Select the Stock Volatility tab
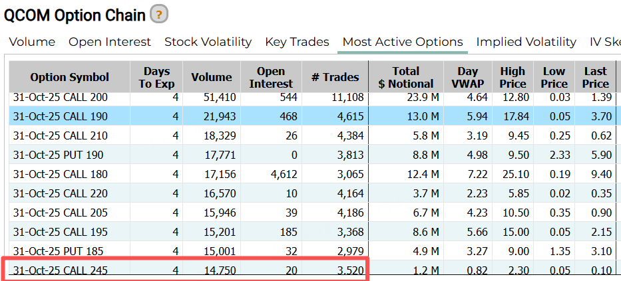621x281 pixels. click(x=208, y=42)
